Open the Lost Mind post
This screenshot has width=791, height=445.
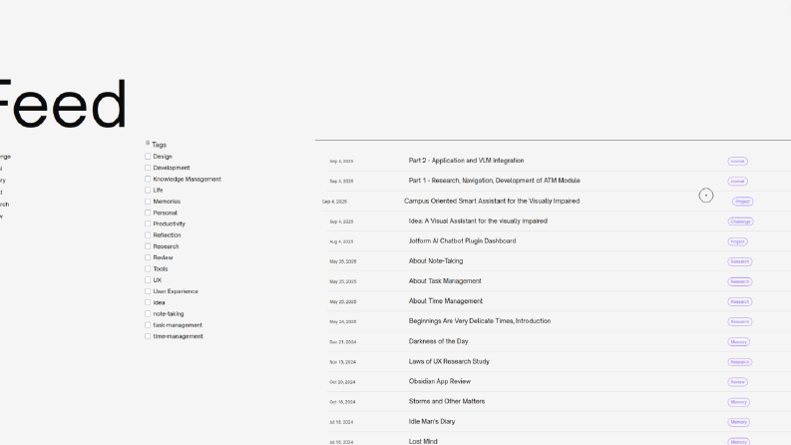423,441
